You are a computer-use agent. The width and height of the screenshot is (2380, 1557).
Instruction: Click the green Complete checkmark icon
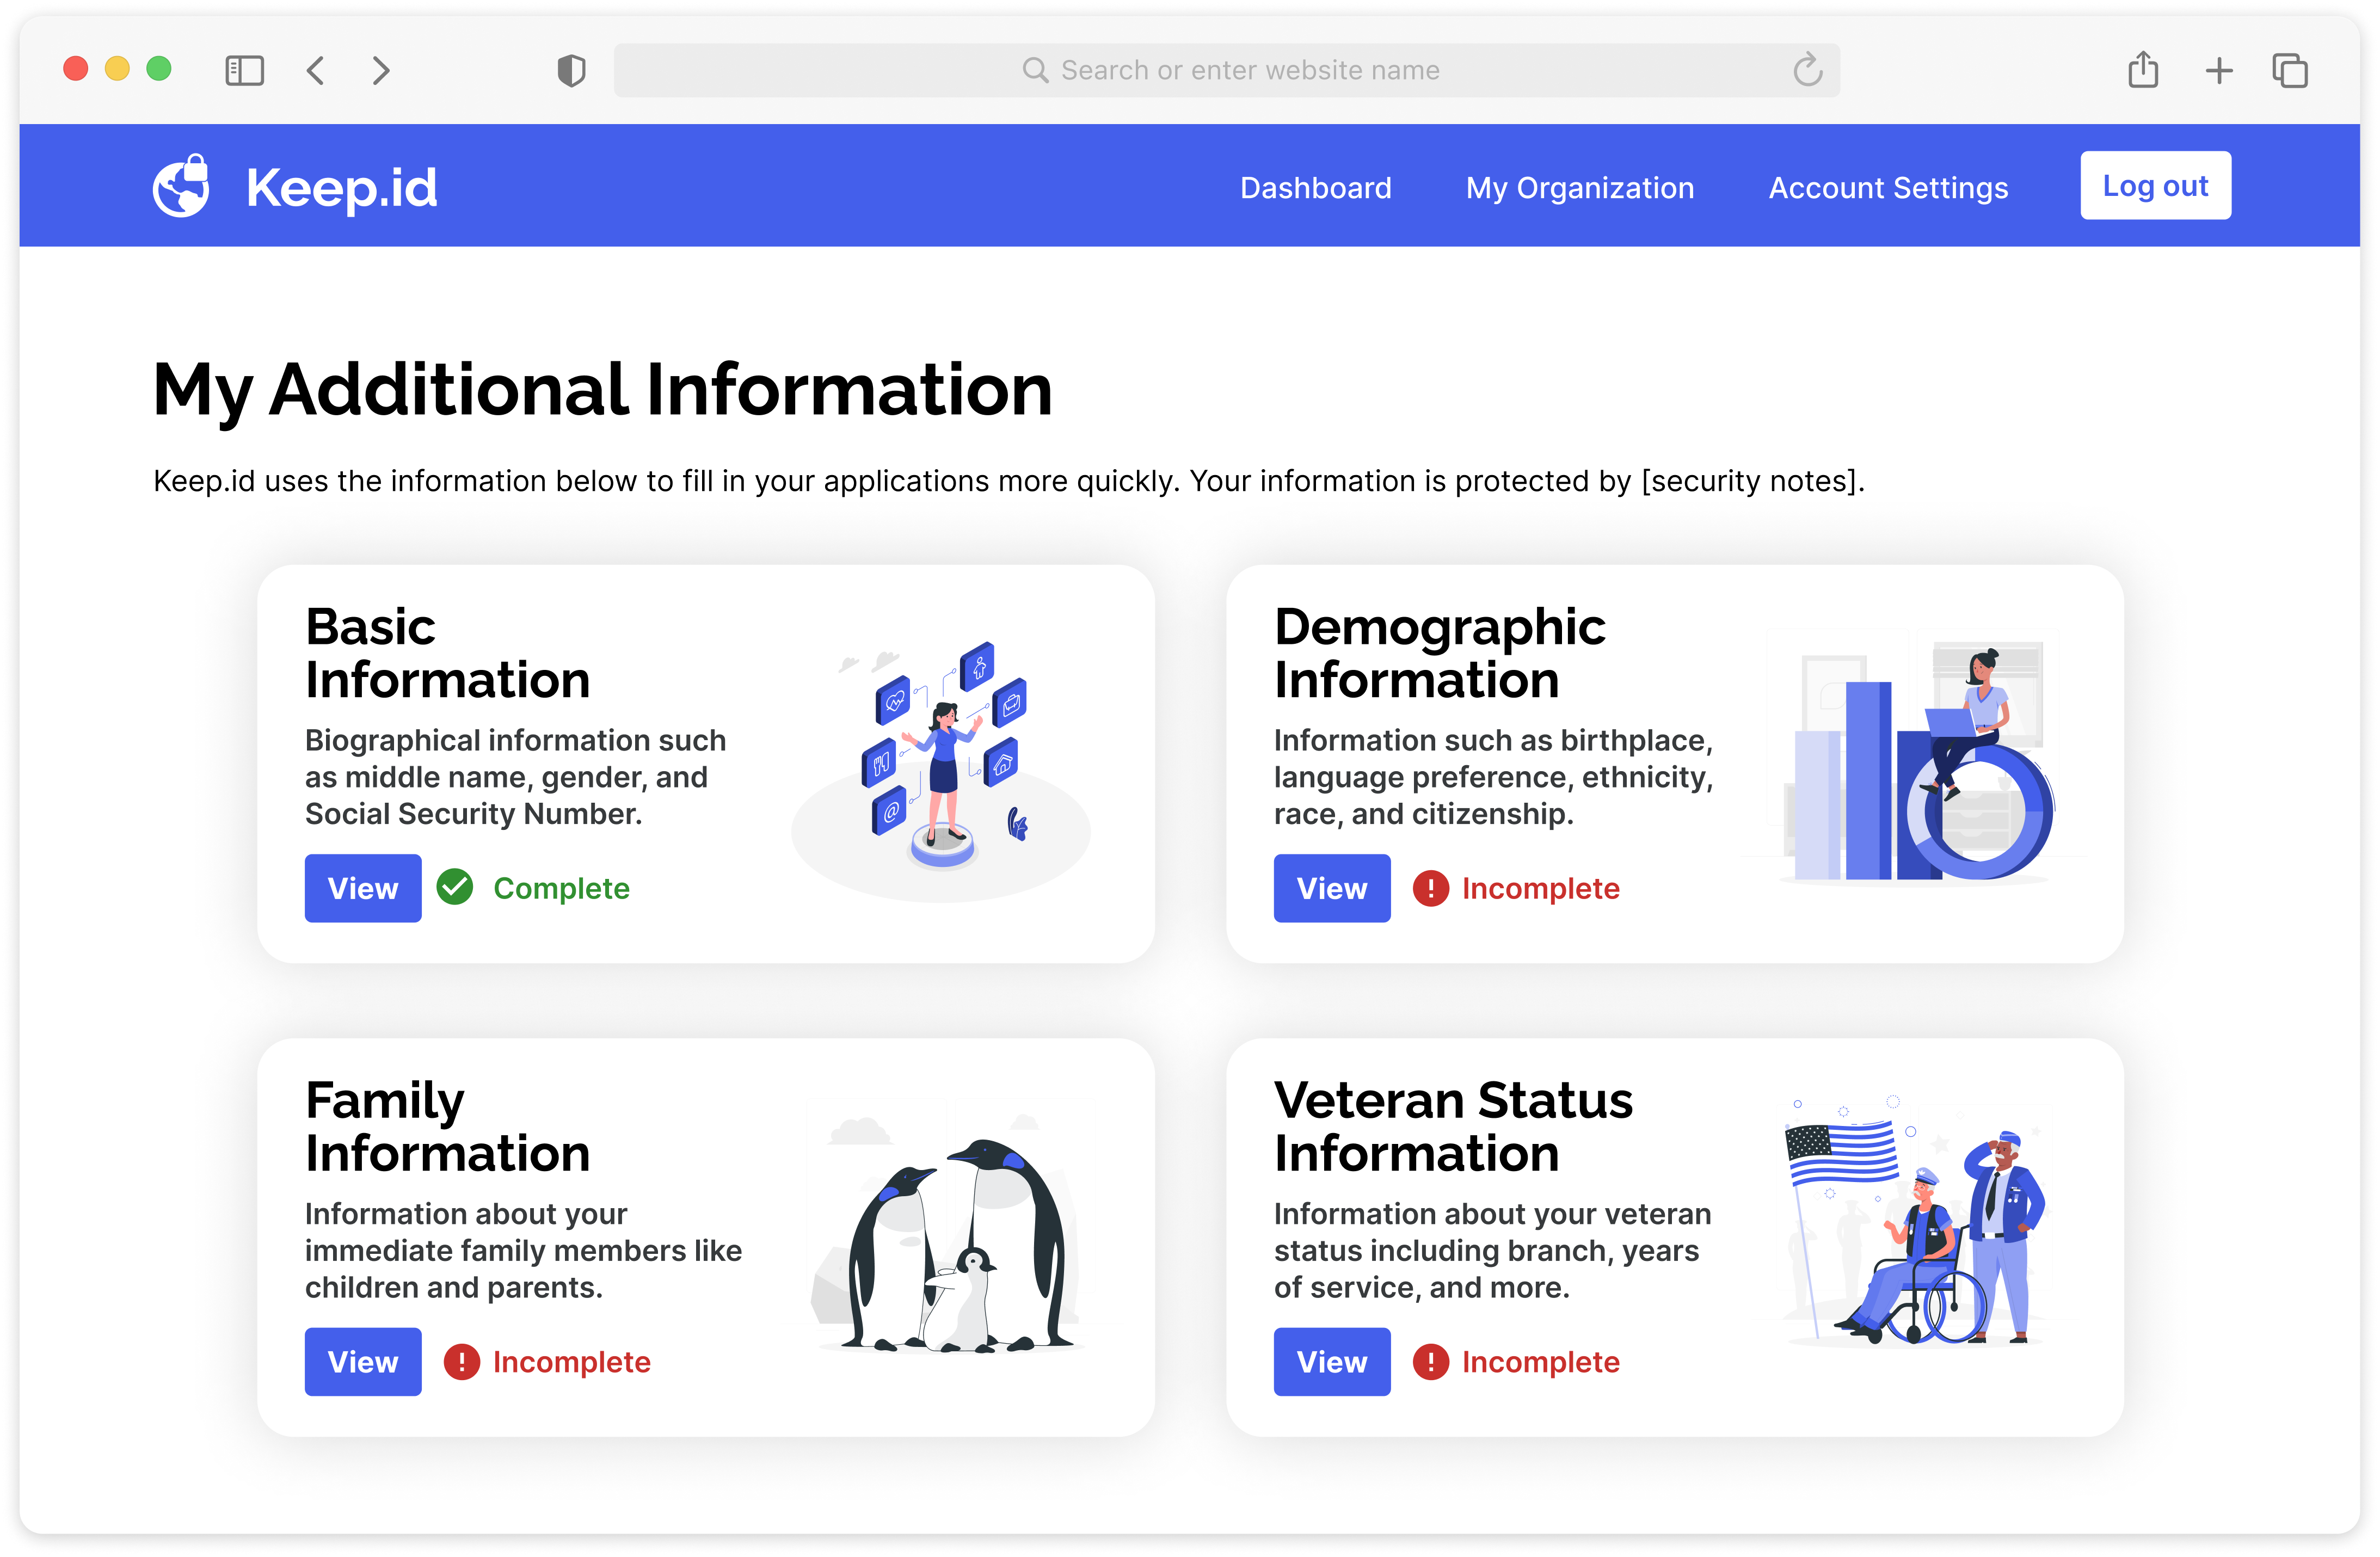[x=455, y=887]
